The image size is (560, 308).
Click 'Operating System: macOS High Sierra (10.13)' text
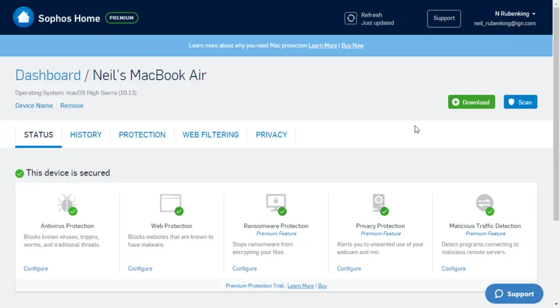[75, 92]
